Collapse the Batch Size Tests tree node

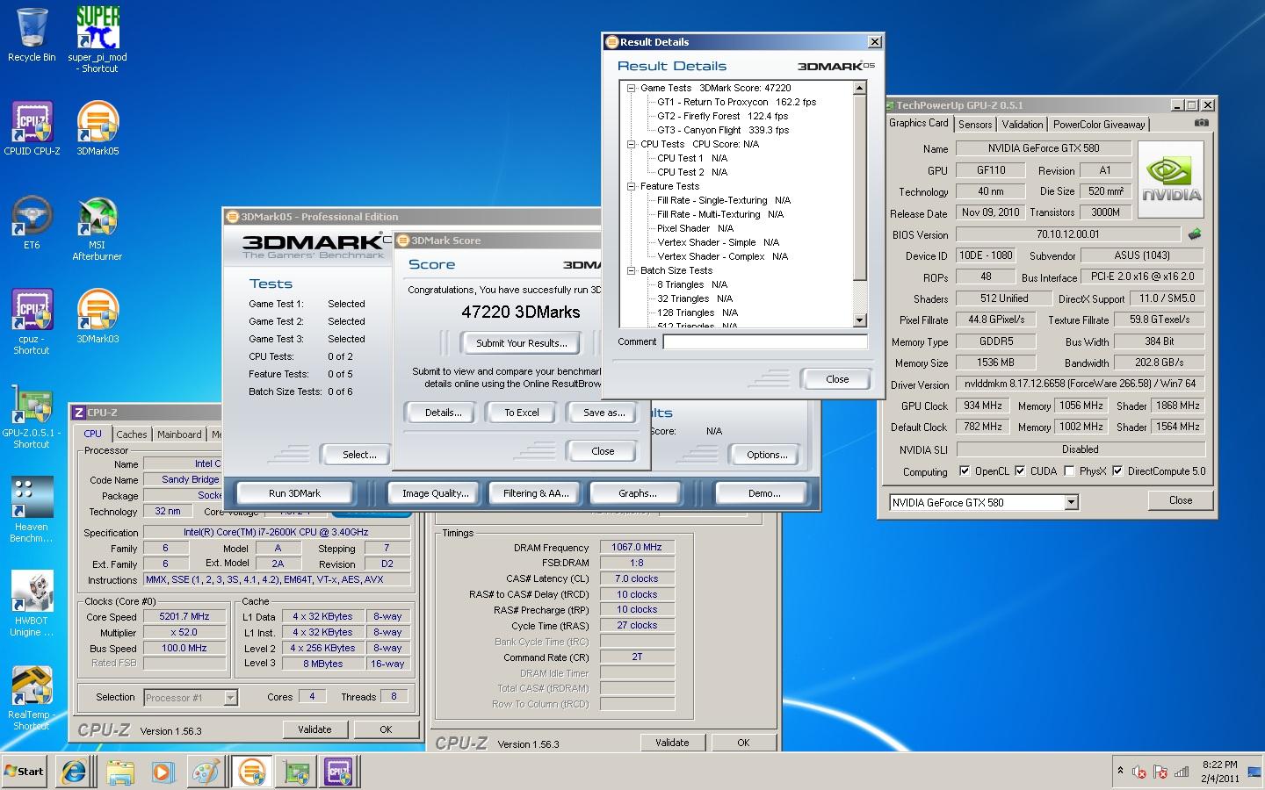pos(632,270)
